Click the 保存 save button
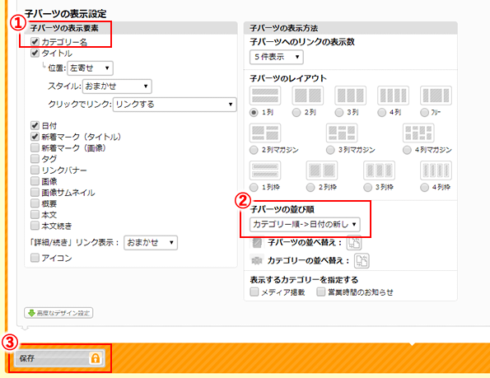This screenshot has height=378, width=490. 59,358
